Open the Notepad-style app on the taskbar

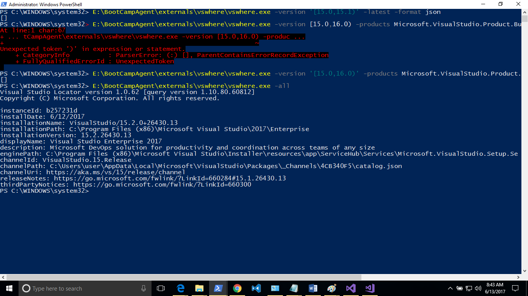(294, 288)
